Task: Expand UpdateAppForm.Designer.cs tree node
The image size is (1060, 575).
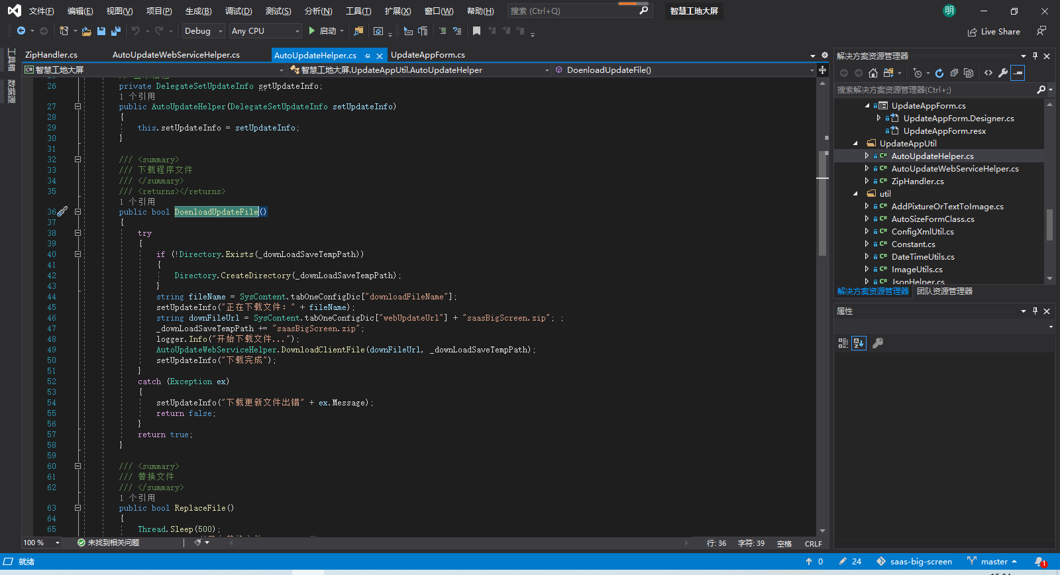Action: coord(878,118)
